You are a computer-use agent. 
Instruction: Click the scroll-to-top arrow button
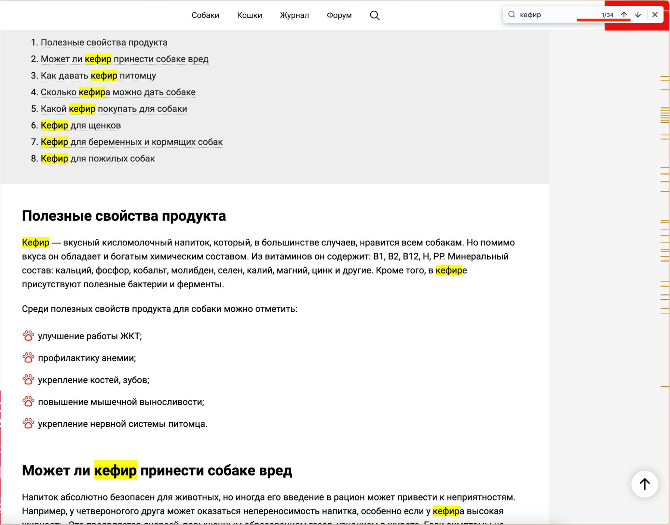644,484
